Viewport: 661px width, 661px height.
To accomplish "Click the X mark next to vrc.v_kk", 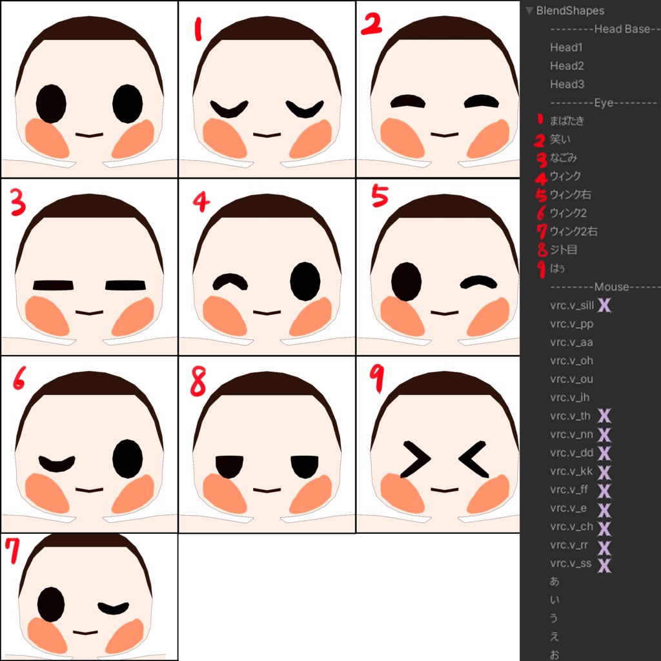I will coord(604,471).
